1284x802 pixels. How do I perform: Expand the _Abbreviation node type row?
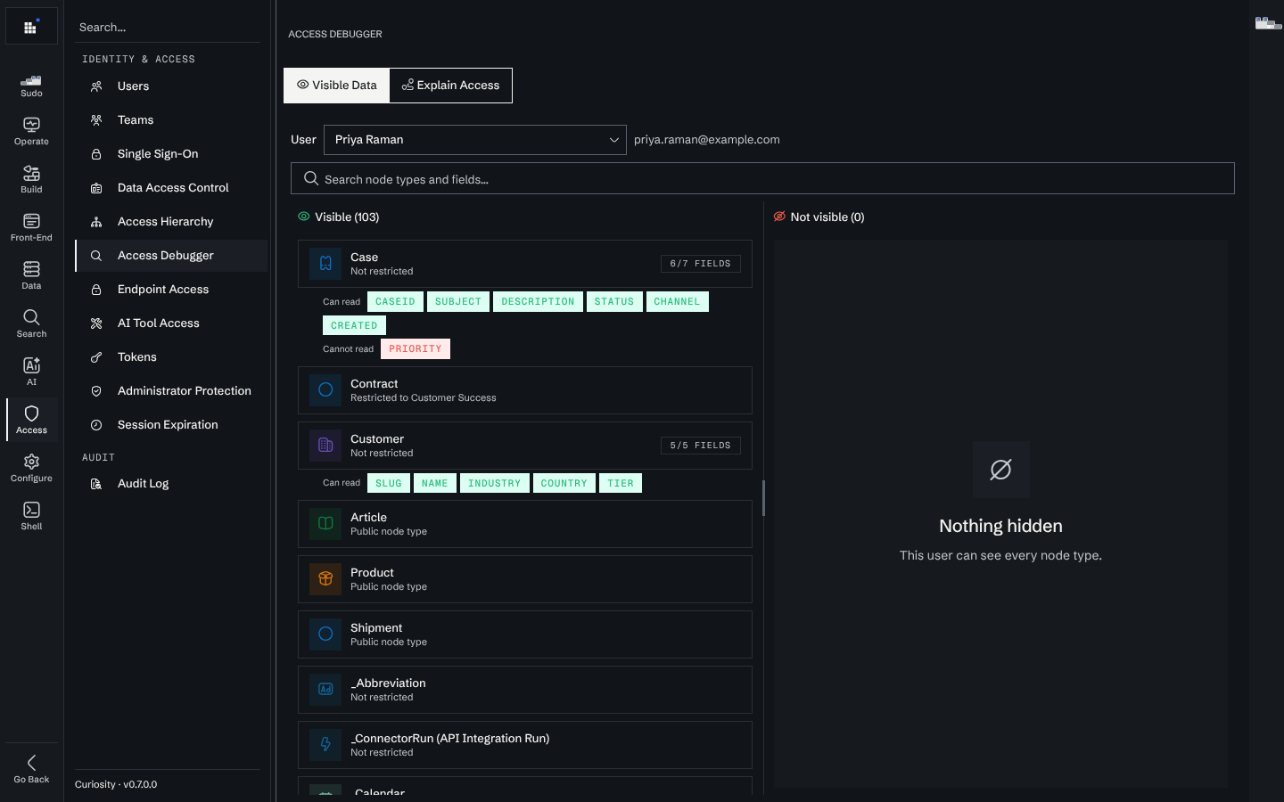coord(525,690)
